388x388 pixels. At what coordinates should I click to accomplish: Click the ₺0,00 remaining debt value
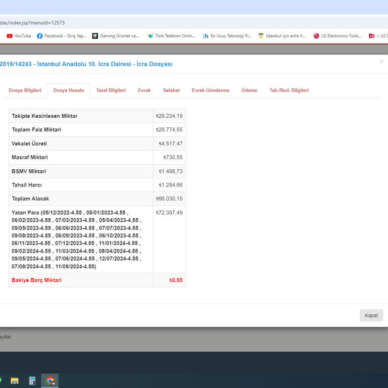(x=176, y=280)
